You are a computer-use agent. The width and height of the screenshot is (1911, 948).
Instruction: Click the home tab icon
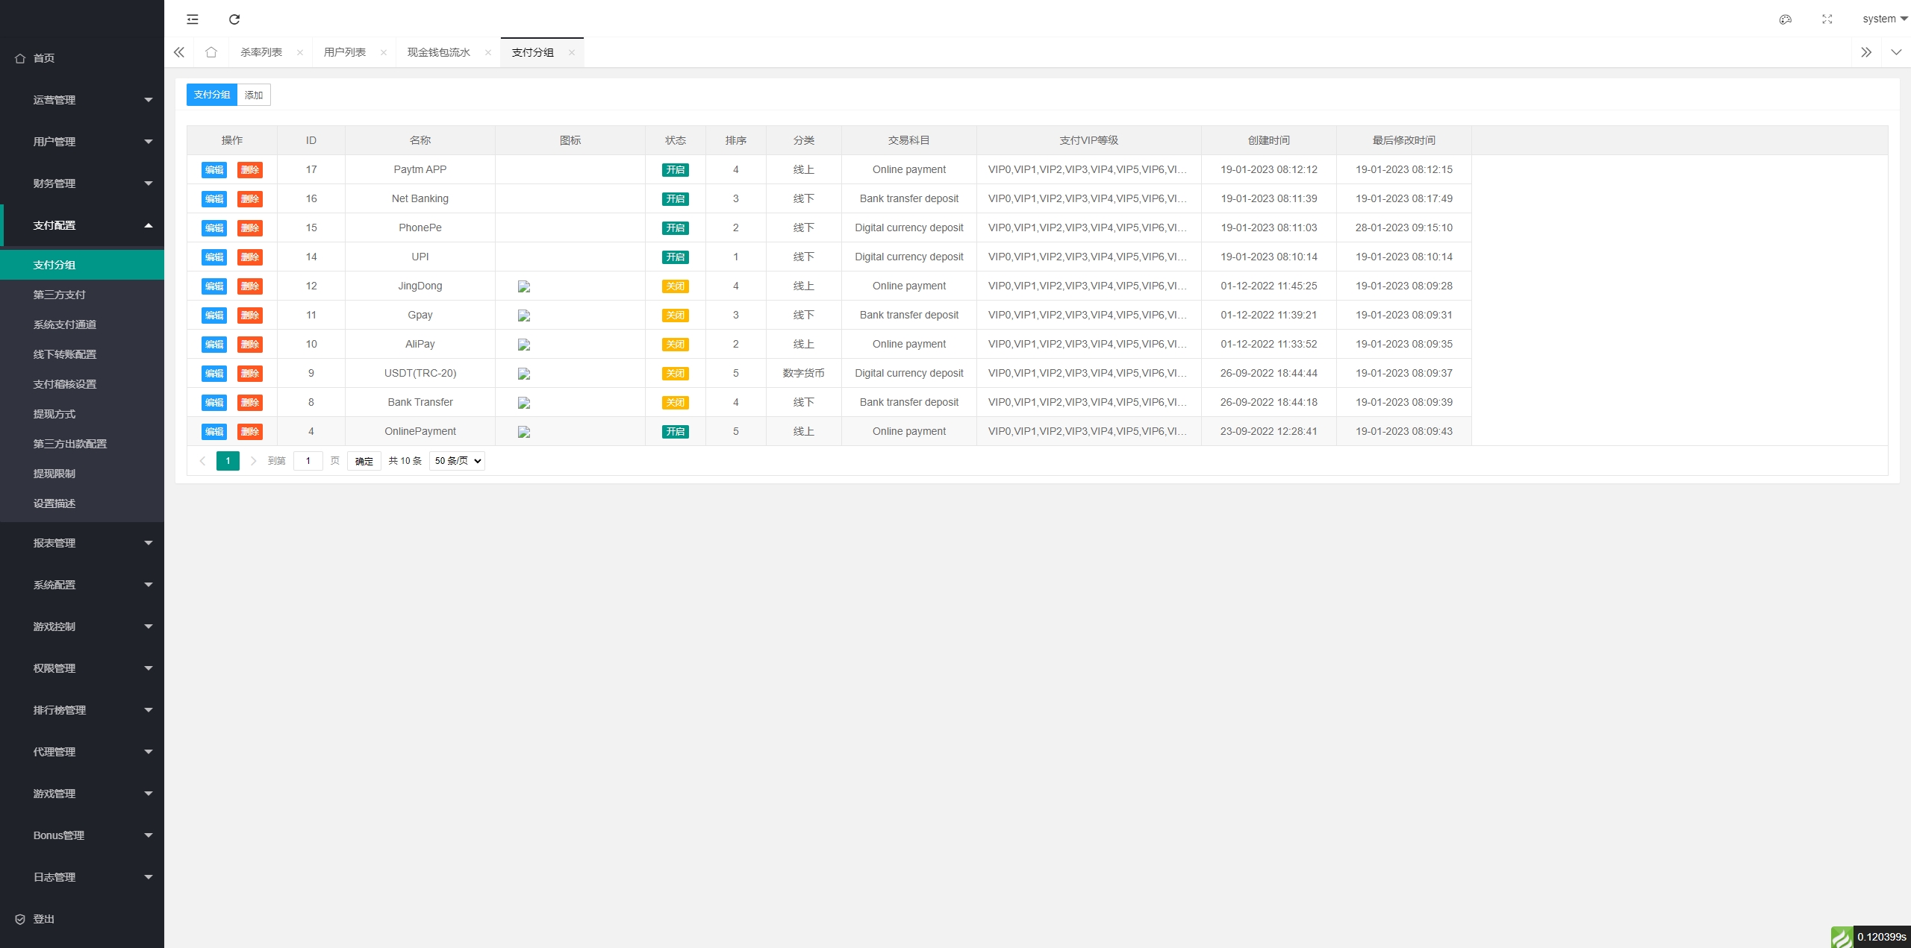coord(211,52)
